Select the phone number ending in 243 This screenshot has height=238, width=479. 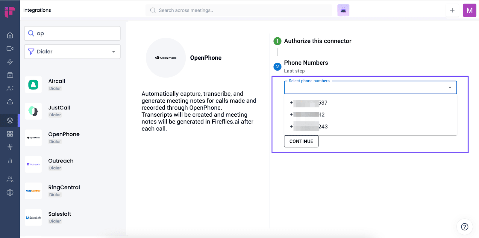(370, 126)
